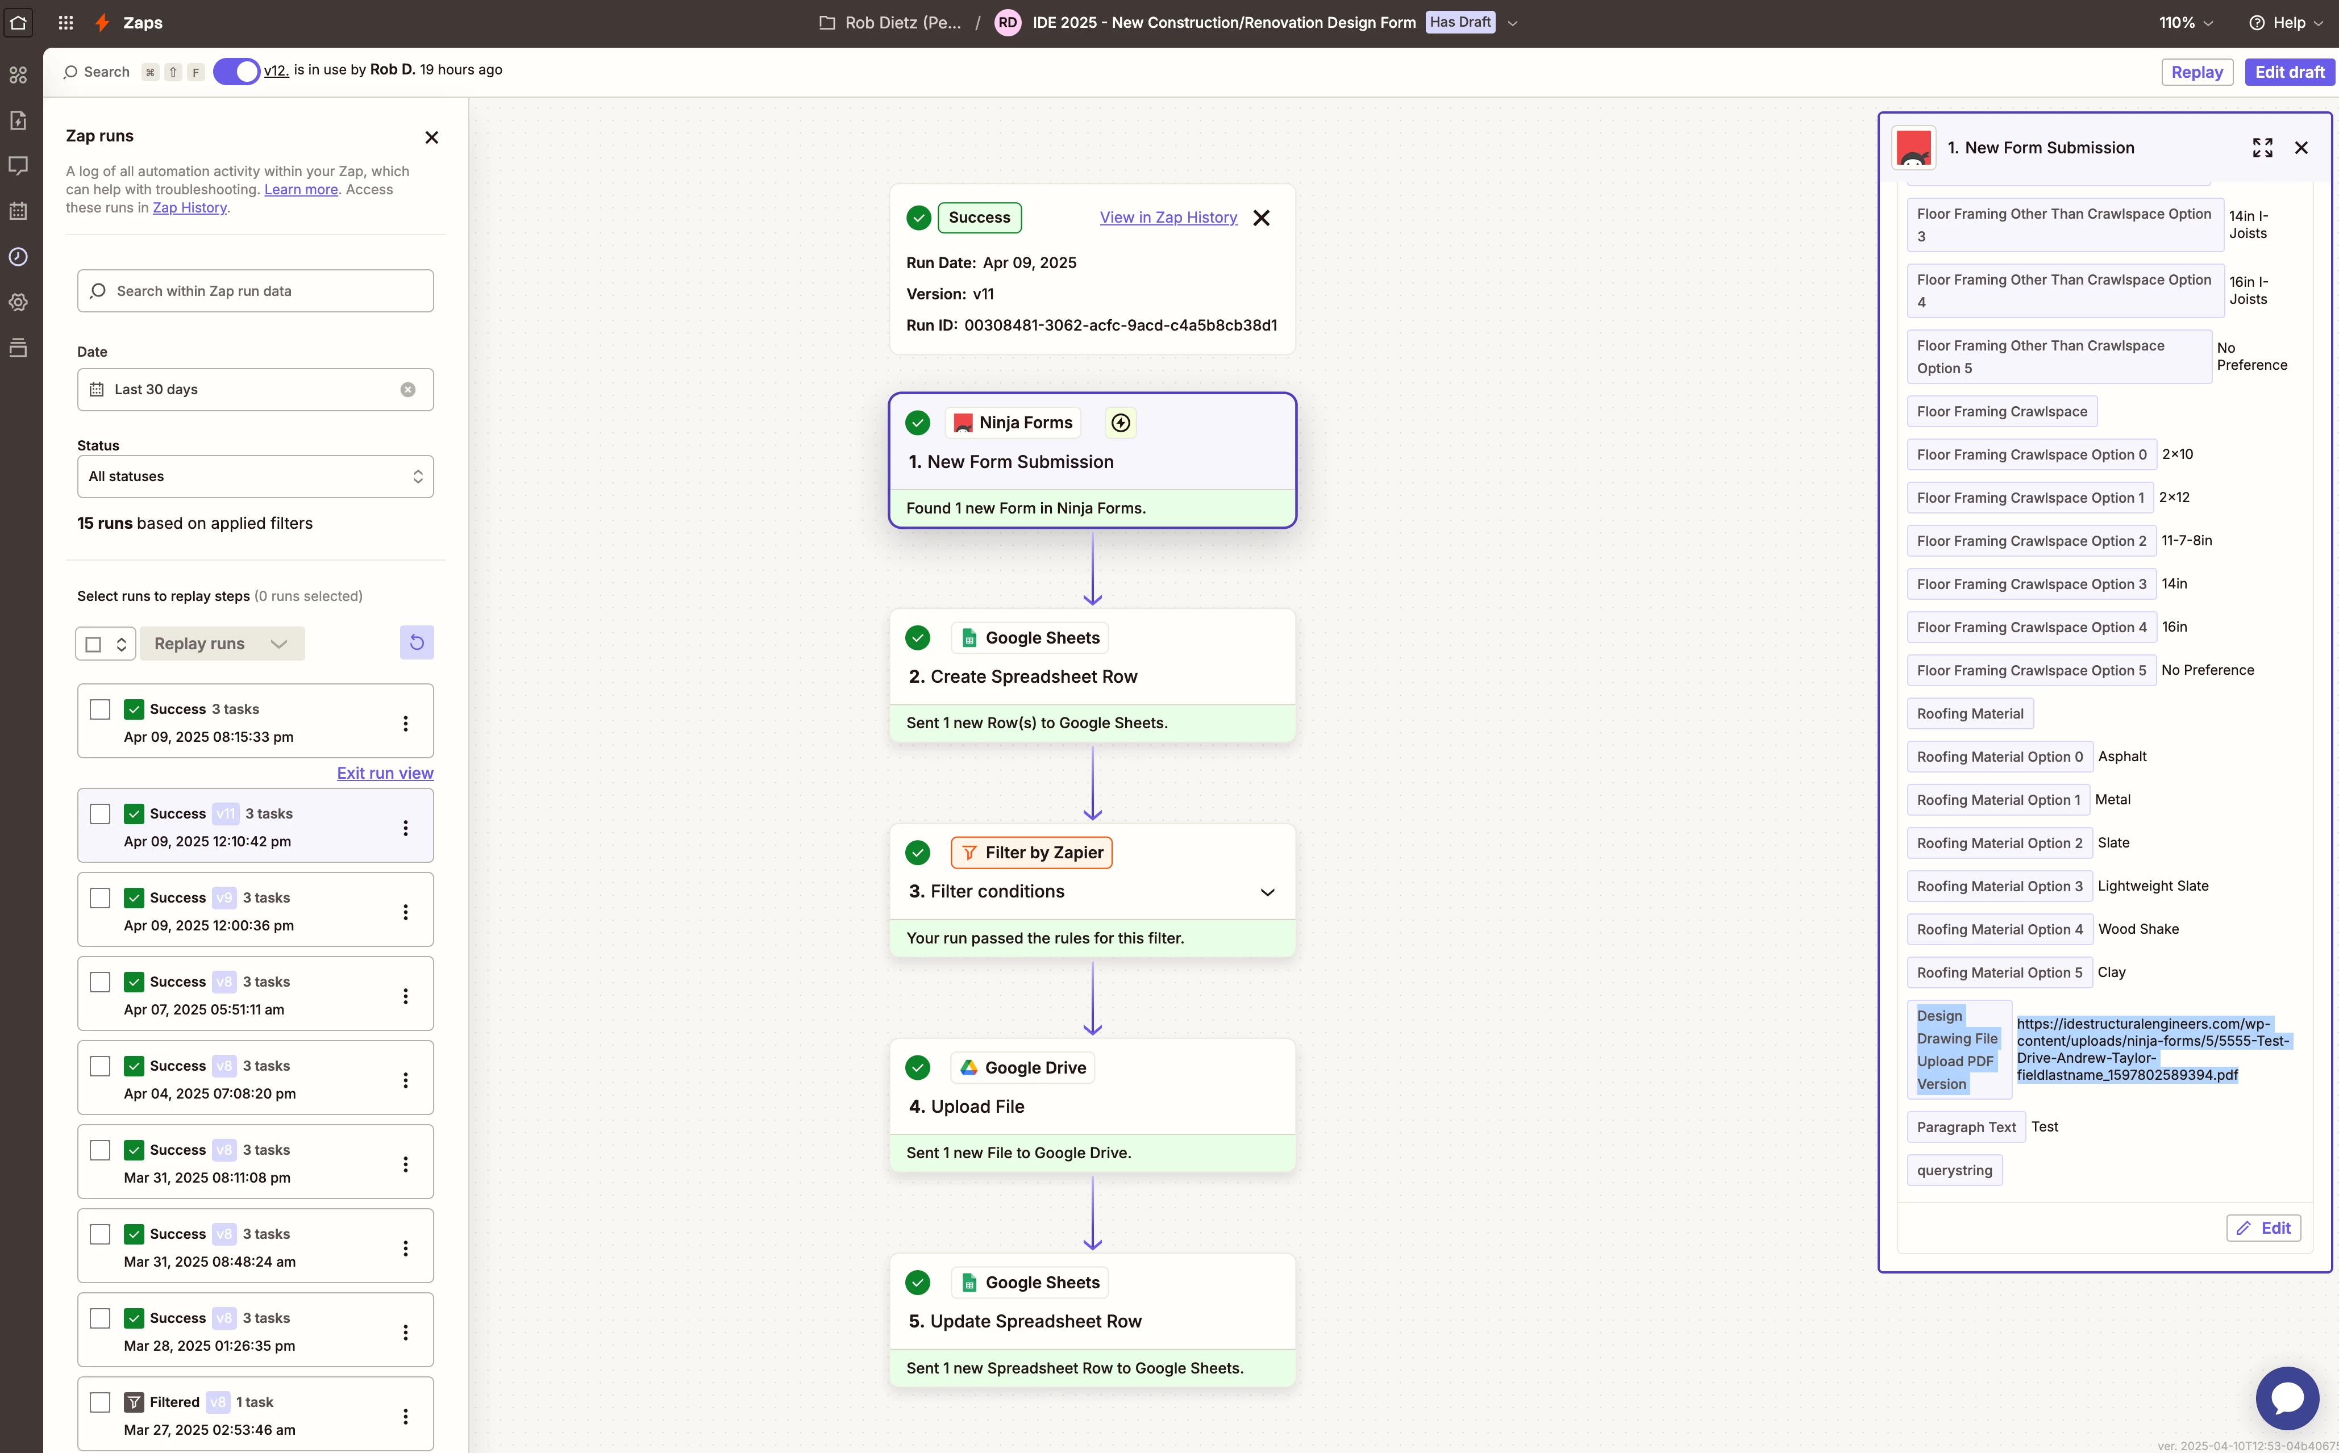Image resolution: width=2339 pixels, height=1453 pixels.
Task: Open the Zap details file icon in sidebar
Action: 18,120
